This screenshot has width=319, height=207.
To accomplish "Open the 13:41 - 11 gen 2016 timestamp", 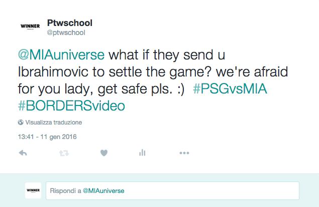I will pyautogui.click(x=47, y=136).
